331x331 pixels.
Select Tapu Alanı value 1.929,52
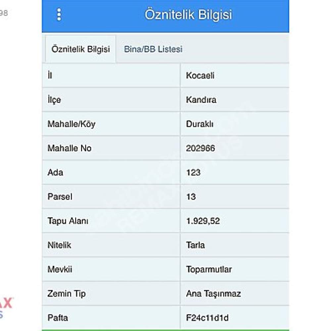click(x=203, y=221)
